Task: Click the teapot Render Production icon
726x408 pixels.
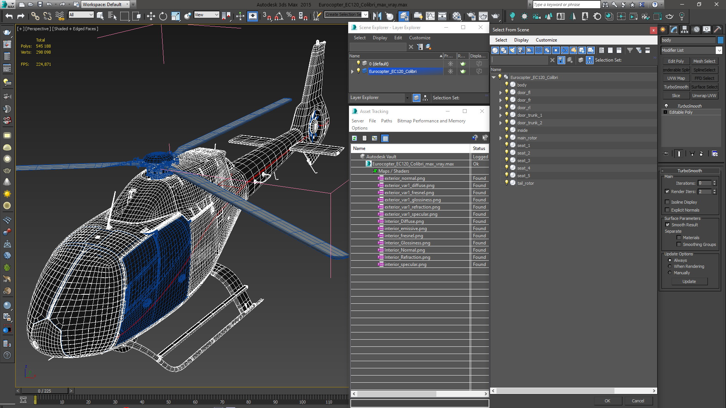Action: click(495, 16)
